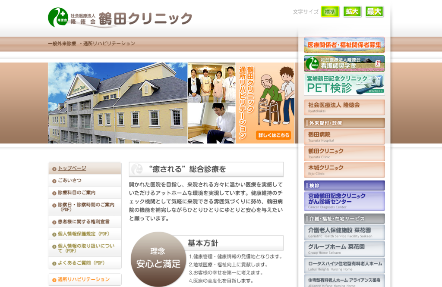This screenshot has height=287, width=442.
Task: Open the PET検診 banner
Action: tap(344, 85)
